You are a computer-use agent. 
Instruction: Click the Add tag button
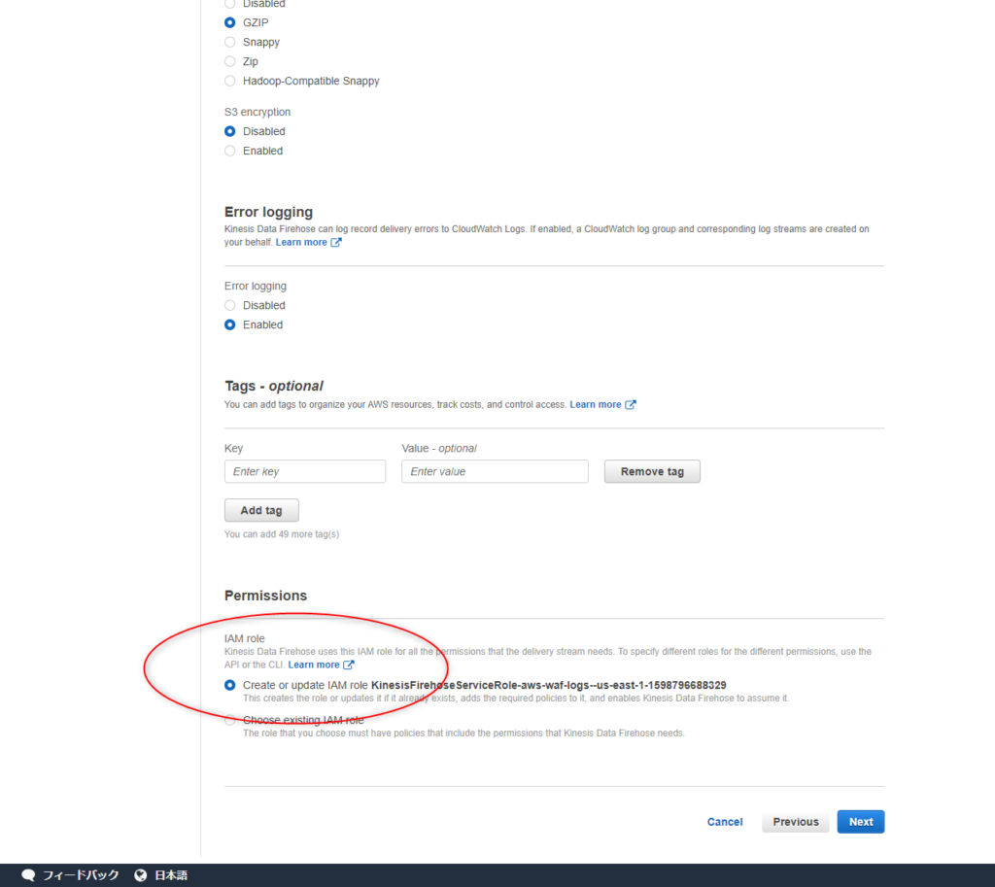261,510
